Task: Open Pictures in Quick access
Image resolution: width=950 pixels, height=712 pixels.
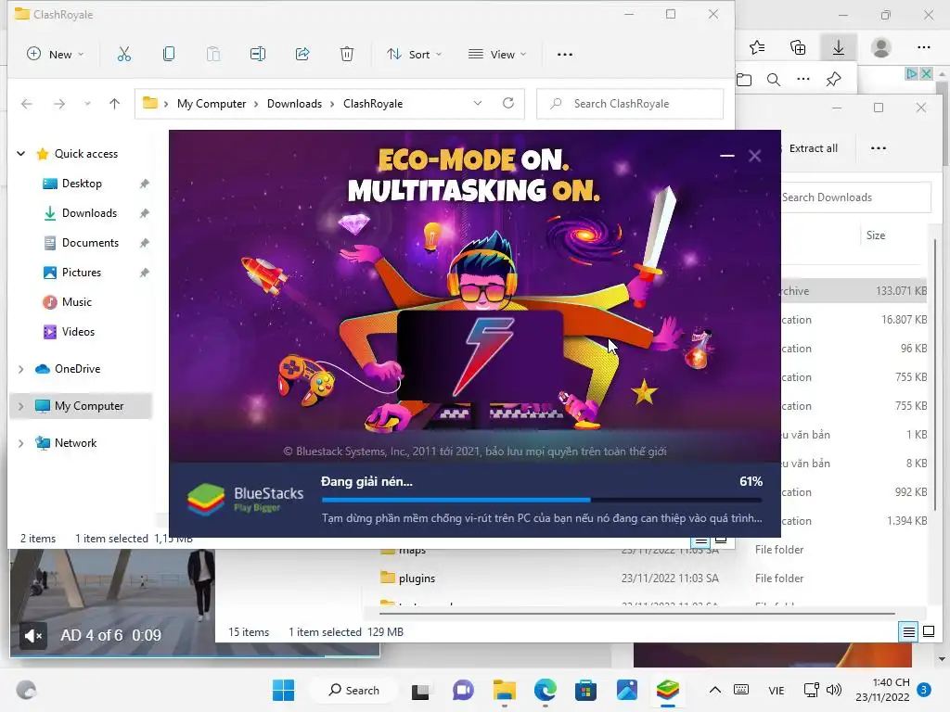Action: pyautogui.click(x=82, y=273)
